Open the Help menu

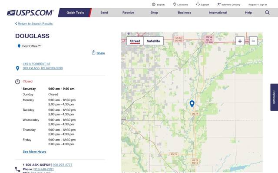point(248,13)
